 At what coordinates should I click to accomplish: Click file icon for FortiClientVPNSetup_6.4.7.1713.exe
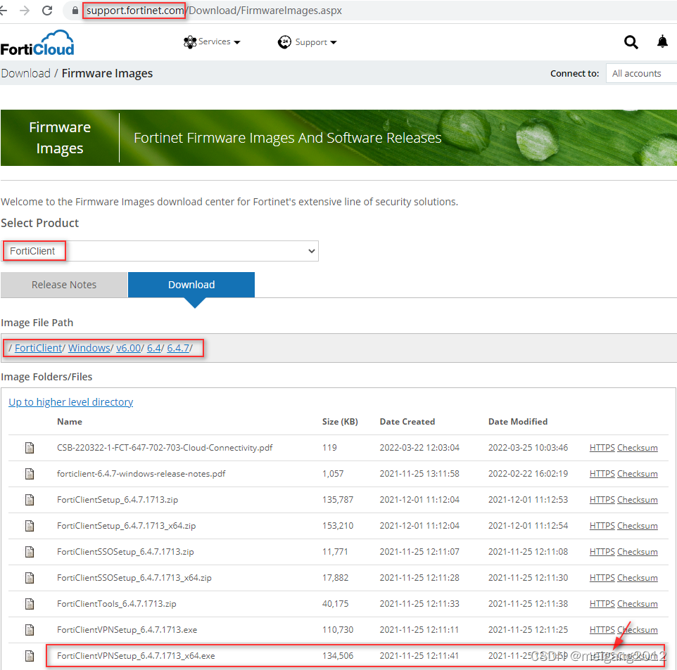point(30,630)
